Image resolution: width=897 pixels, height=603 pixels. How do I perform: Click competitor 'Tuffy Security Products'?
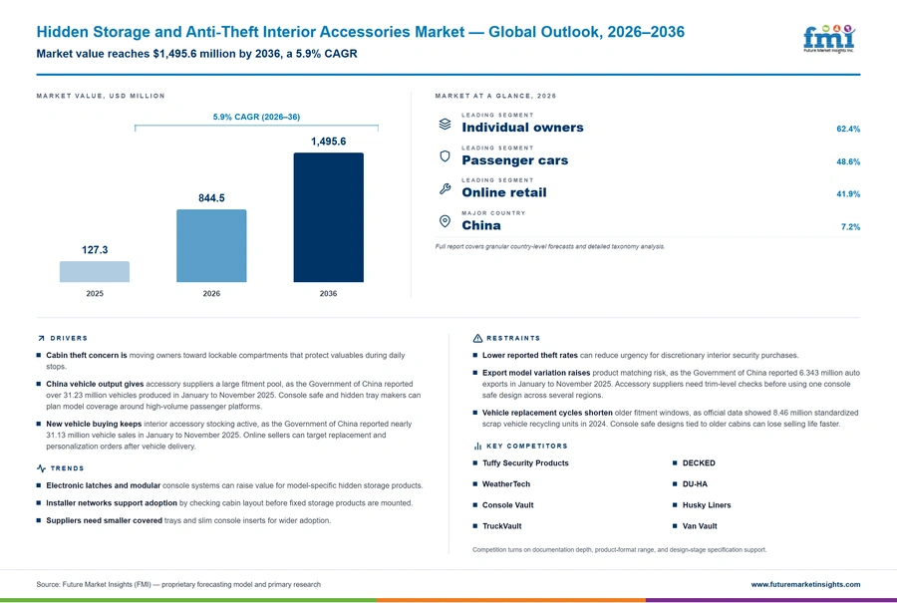coord(525,462)
